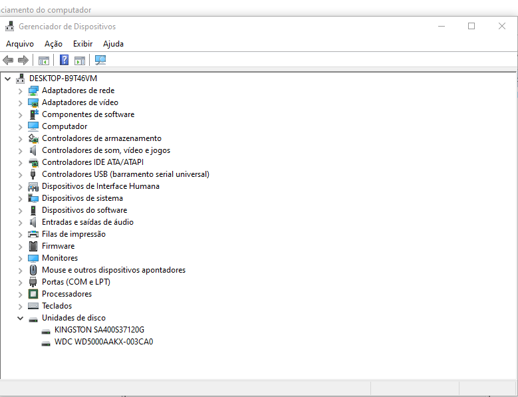Viewport: 518px width, 397px height.
Task: Click the Adaptadores de rede network icon
Action: [33, 90]
